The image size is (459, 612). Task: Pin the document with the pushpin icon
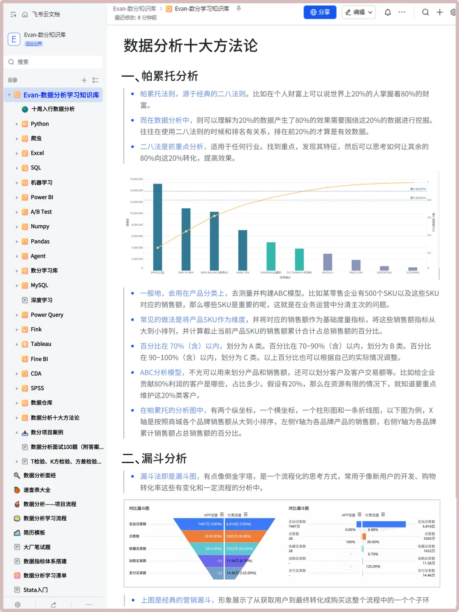[238, 8]
